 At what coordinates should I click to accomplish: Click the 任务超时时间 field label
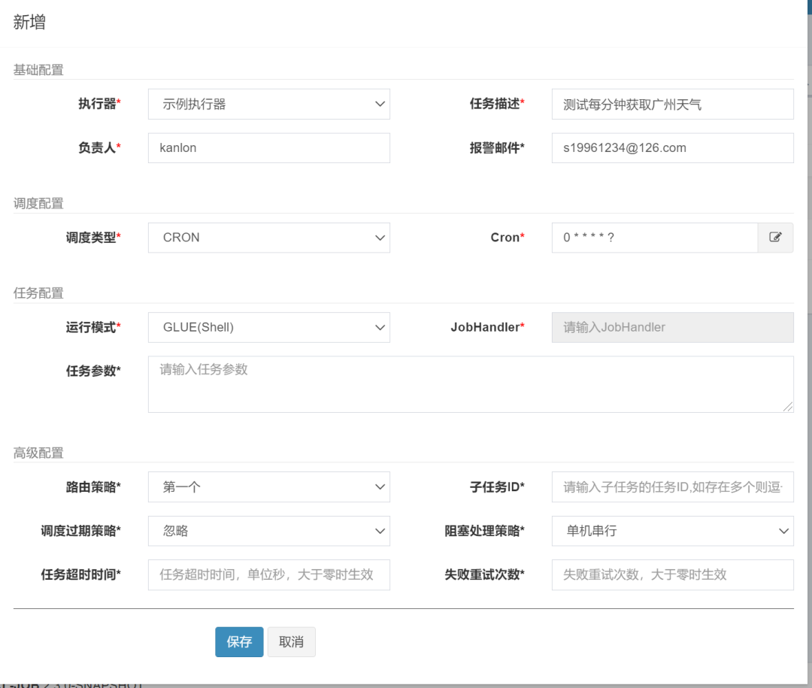pyautogui.click(x=80, y=575)
